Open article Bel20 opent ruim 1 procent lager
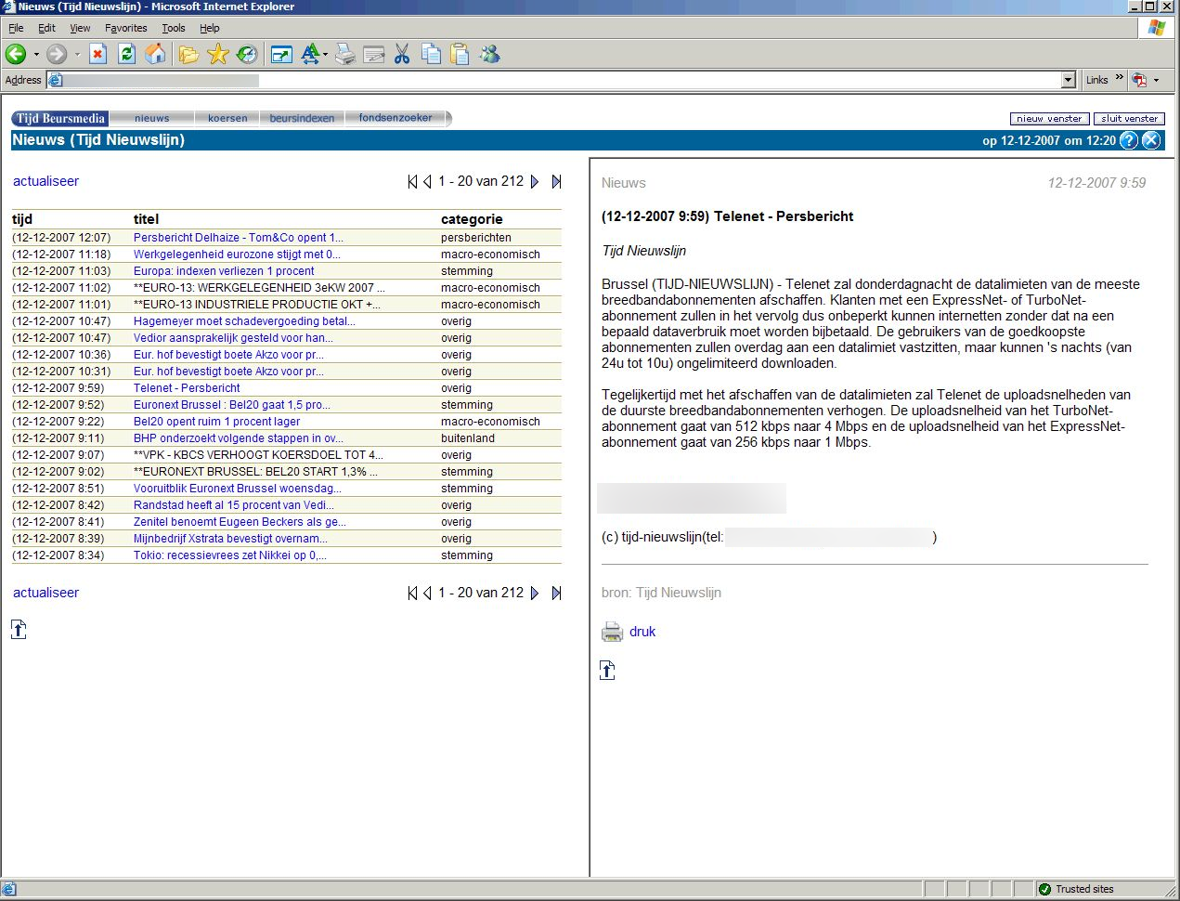1180x901 pixels. (216, 422)
